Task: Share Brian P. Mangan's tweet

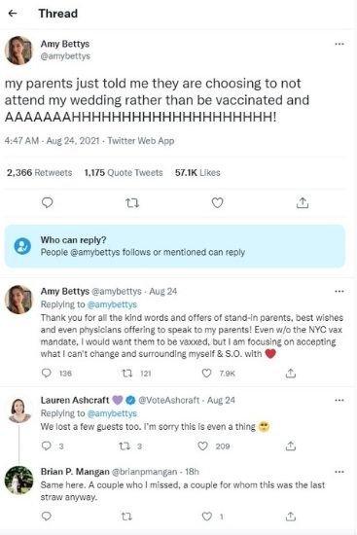Action: pyautogui.click(x=291, y=517)
